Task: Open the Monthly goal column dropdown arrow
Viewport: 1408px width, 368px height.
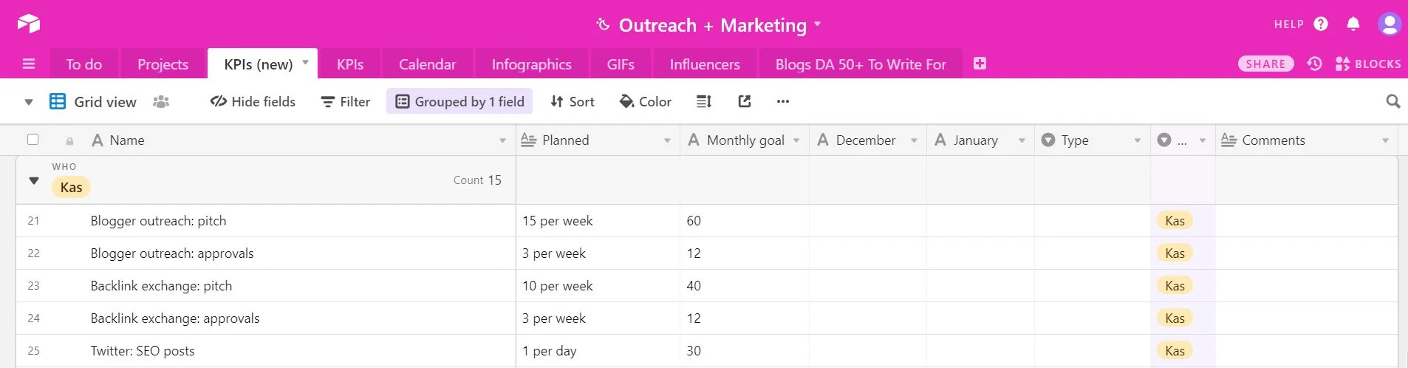Action: coord(796,140)
